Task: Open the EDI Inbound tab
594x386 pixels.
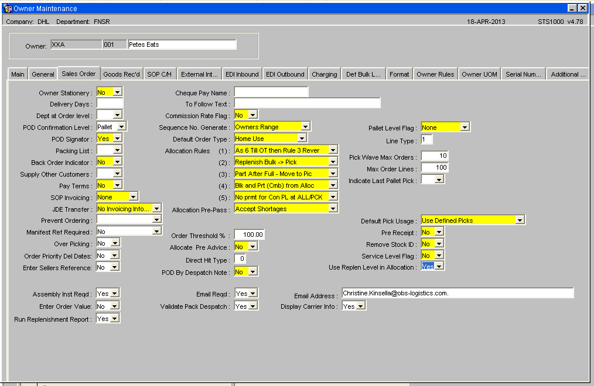Action: pyautogui.click(x=242, y=74)
